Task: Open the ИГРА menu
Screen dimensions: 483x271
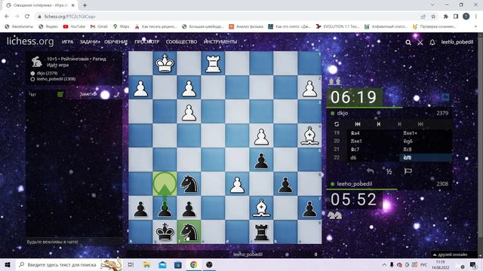Action: [67, 41]
